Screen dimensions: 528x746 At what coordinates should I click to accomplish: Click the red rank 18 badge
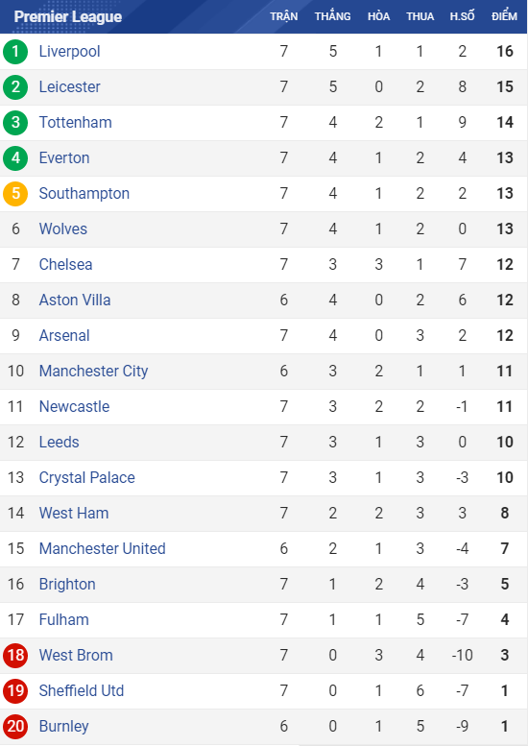click(x=15, y=655)
